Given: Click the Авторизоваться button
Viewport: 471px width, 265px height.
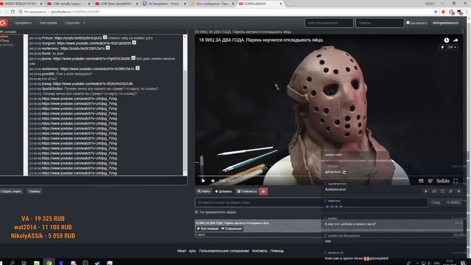Looking at the screenshot, I should (445, 23).
